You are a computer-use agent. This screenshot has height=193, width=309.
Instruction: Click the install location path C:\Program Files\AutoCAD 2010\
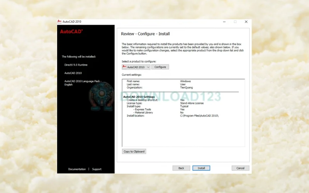pos(199,116)
